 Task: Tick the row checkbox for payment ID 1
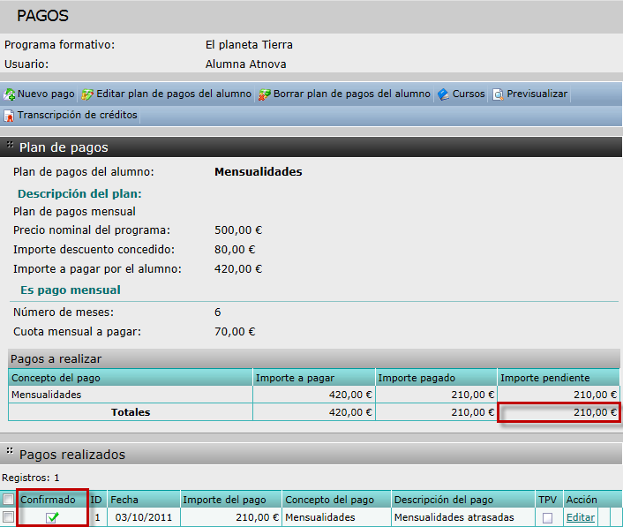coord(8,516)
